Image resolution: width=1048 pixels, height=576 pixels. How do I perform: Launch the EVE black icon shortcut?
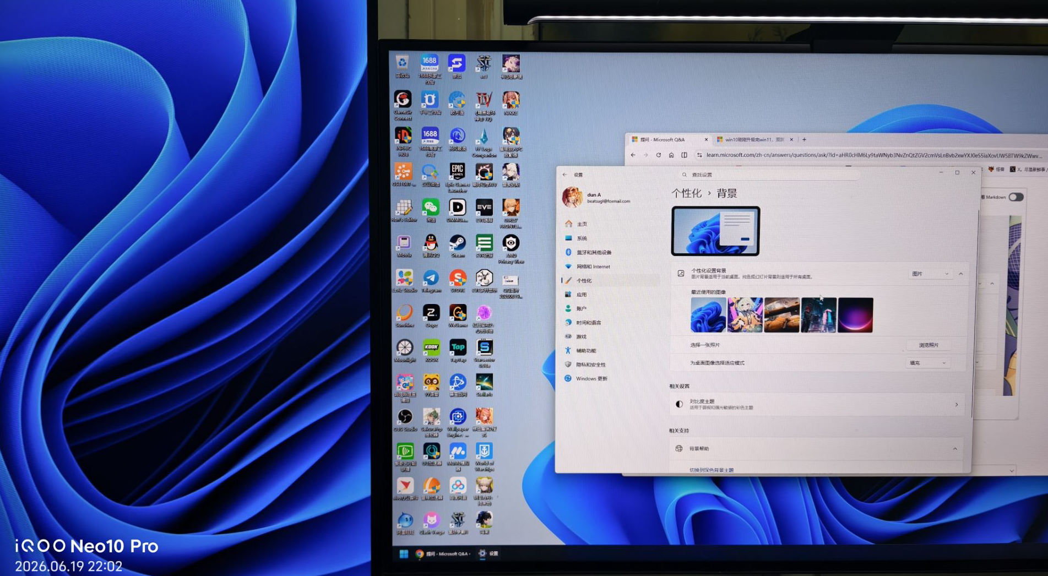coord(484,210)
